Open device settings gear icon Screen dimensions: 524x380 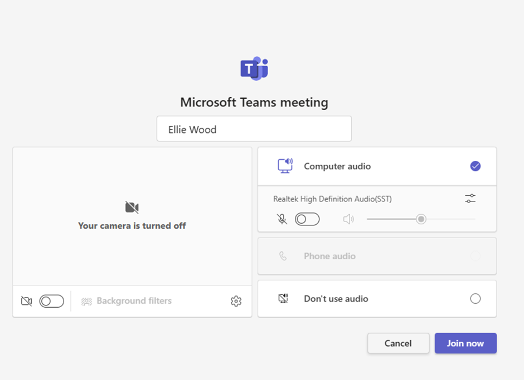(236, 301)
